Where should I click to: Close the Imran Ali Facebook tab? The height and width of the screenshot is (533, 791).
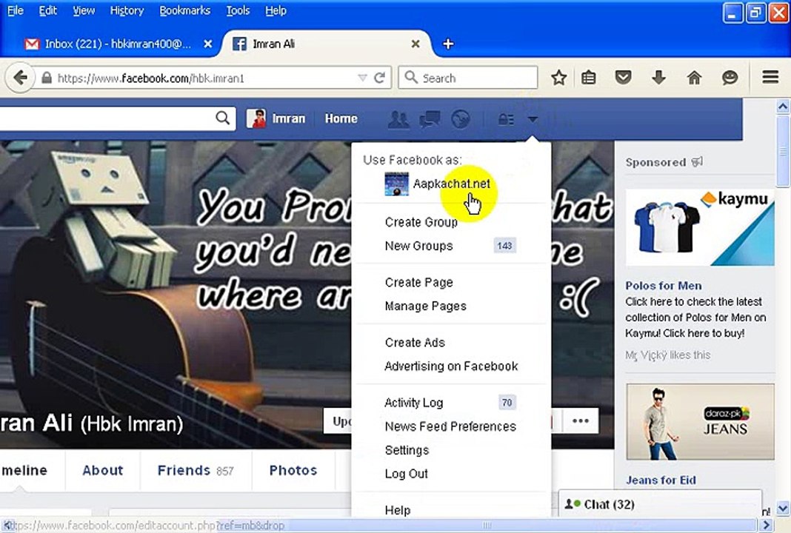415,44
